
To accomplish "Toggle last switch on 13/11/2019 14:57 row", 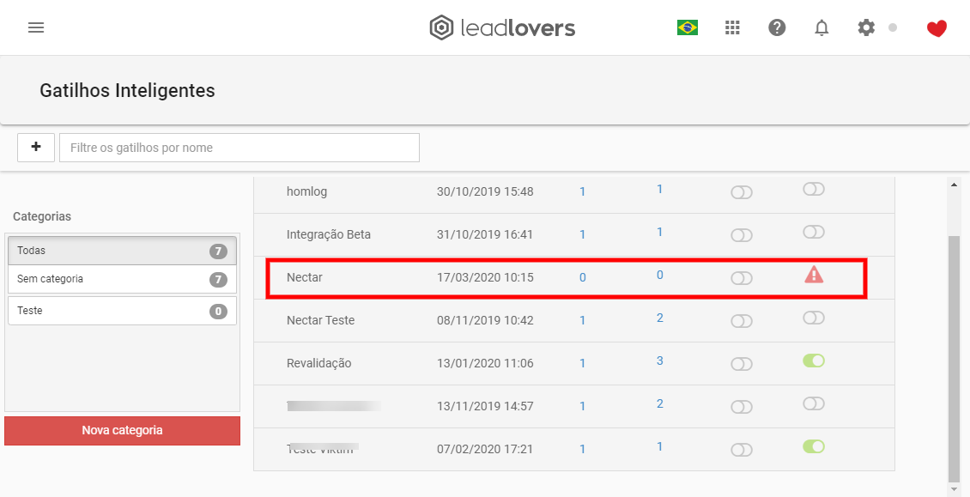I will [x=814, y=403].
